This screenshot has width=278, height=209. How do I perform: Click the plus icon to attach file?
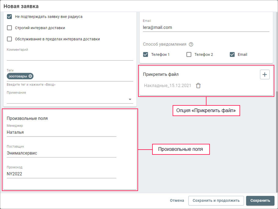click(x=265, y=74)
